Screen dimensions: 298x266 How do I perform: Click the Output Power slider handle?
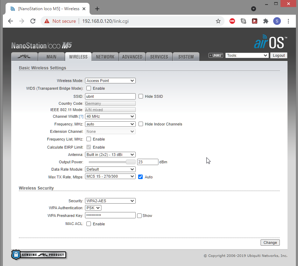point(131,162)
